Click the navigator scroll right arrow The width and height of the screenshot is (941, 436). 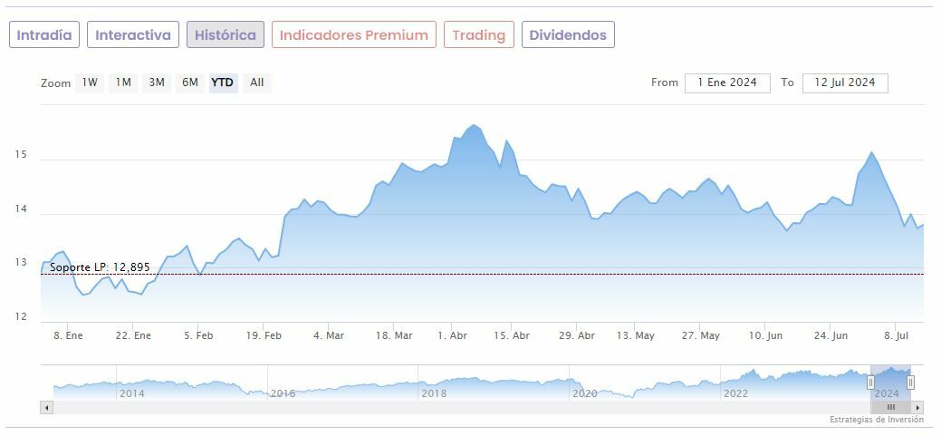[x=918, y=408]
